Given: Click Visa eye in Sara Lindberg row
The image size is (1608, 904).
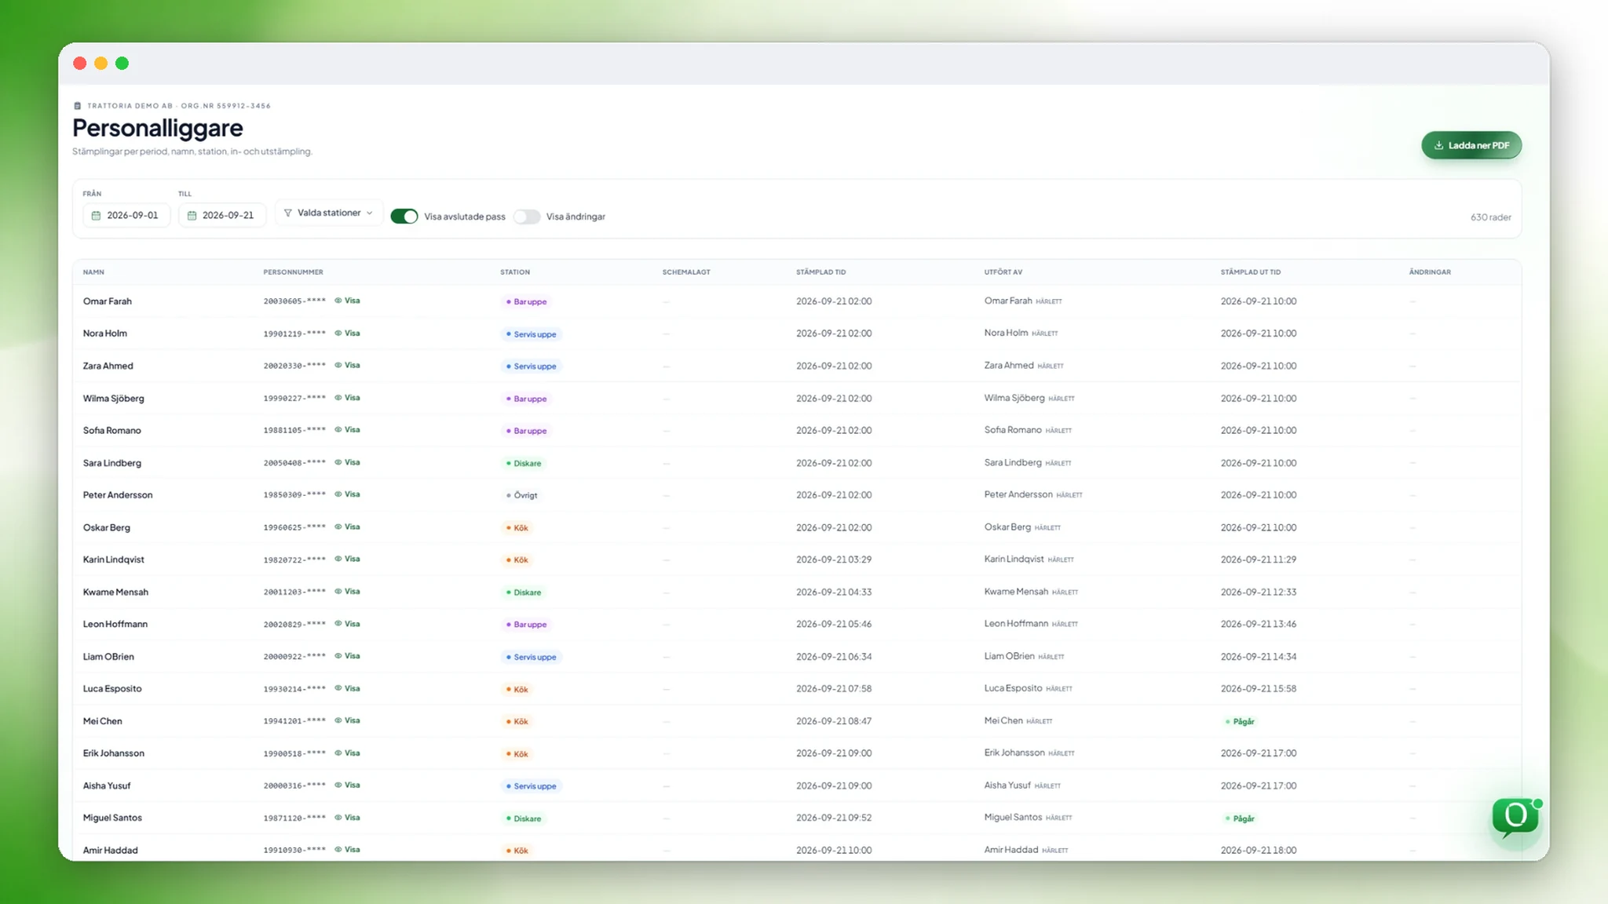Looking at the screenshot, I should 347,462.
